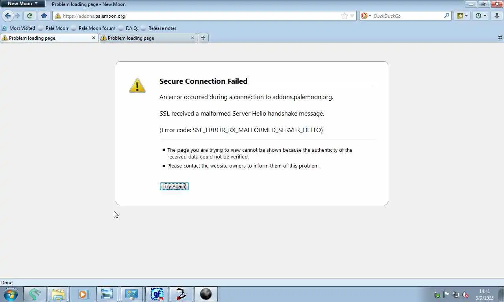Viewport: 504px width, 302px height.
Task: Open the Release notes bookmark
Action: (158, 28)
